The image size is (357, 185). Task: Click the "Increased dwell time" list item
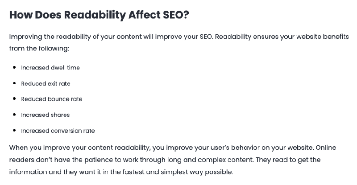50,68
